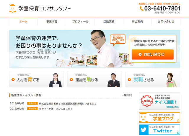Select the 活動実績 menu item

pos(109,22)
